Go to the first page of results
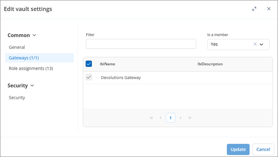This screenshot has width=278, height=157. point(151,118)
